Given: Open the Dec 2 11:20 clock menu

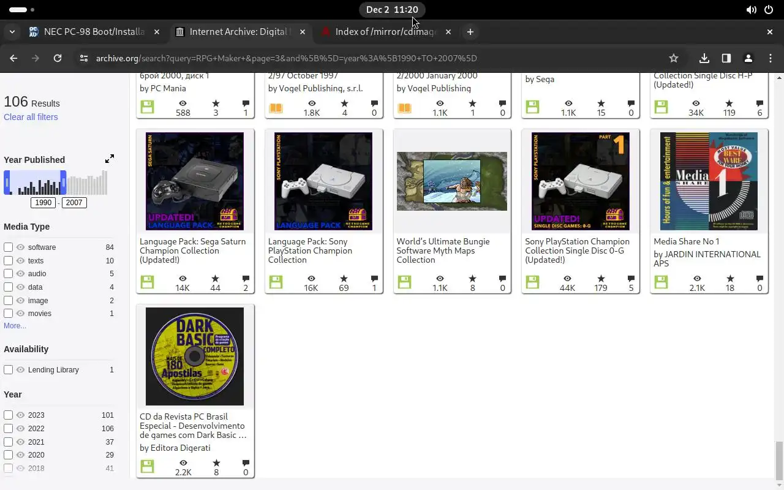Looking at the screenshot, I should coord(392,10).
